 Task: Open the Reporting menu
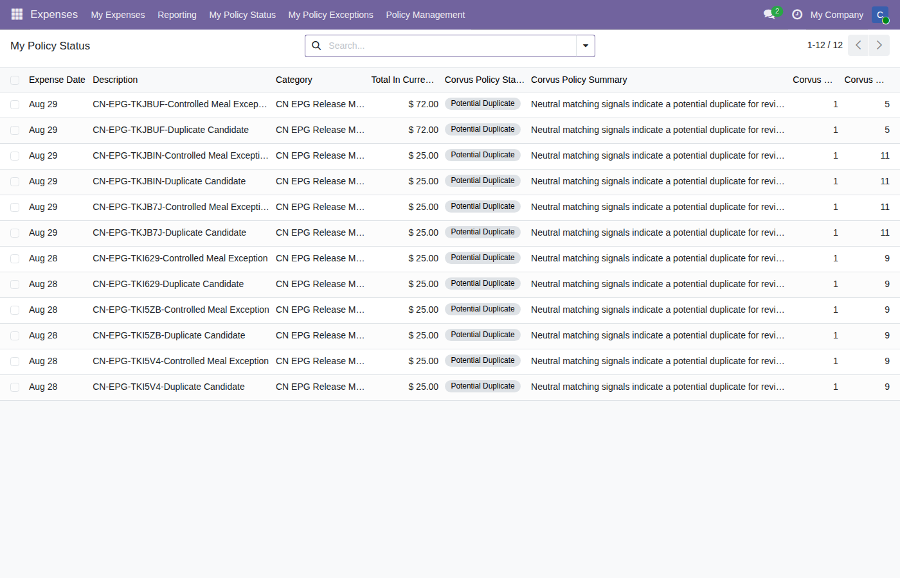tap(177, 15)
